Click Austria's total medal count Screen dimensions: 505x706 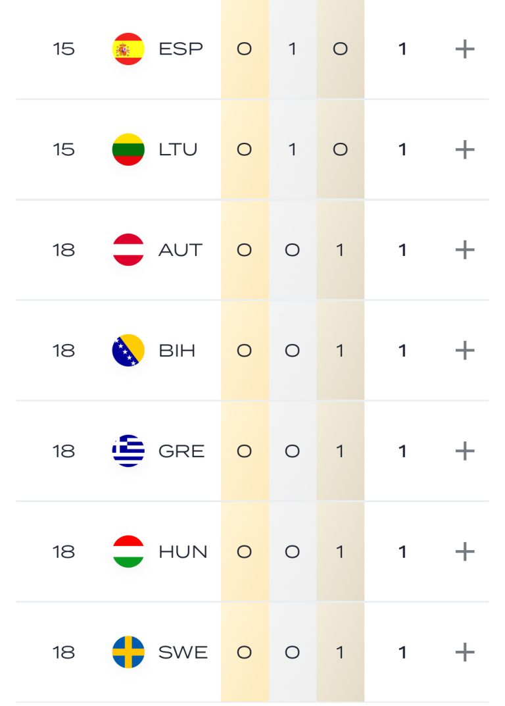coord(402,250)
